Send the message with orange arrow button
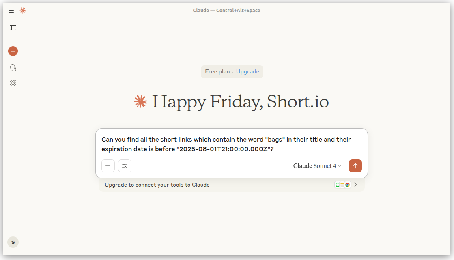This screenshot has height=260, width=454. [355, 166]
